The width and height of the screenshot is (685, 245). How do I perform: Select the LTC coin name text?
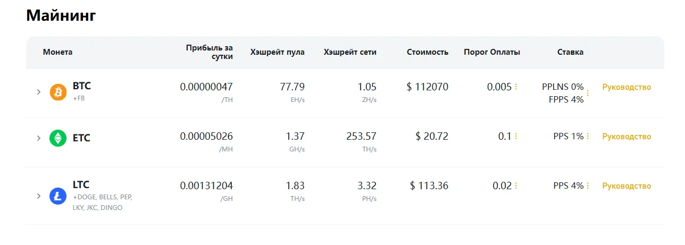(81, 185)
